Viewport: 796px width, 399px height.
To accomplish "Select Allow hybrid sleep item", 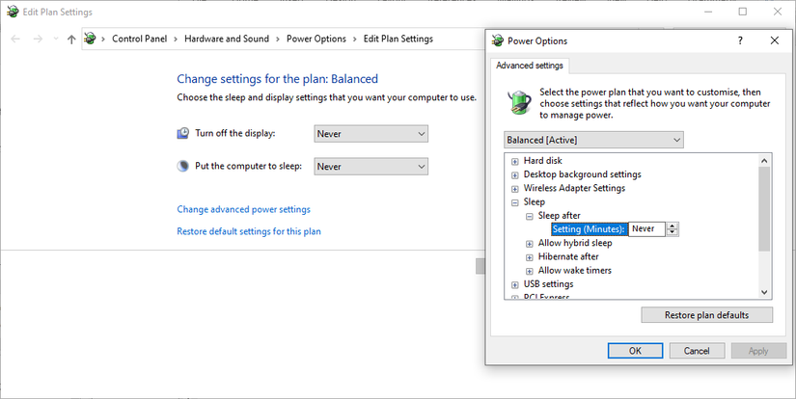I will pos(575,243).
